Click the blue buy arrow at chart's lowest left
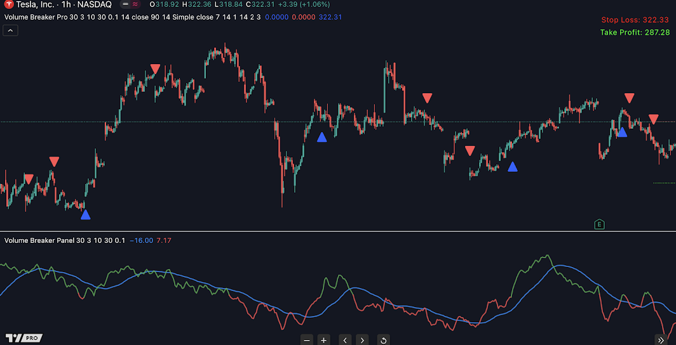Viewport: 676px width, 345px height. (x=86, y=215)
